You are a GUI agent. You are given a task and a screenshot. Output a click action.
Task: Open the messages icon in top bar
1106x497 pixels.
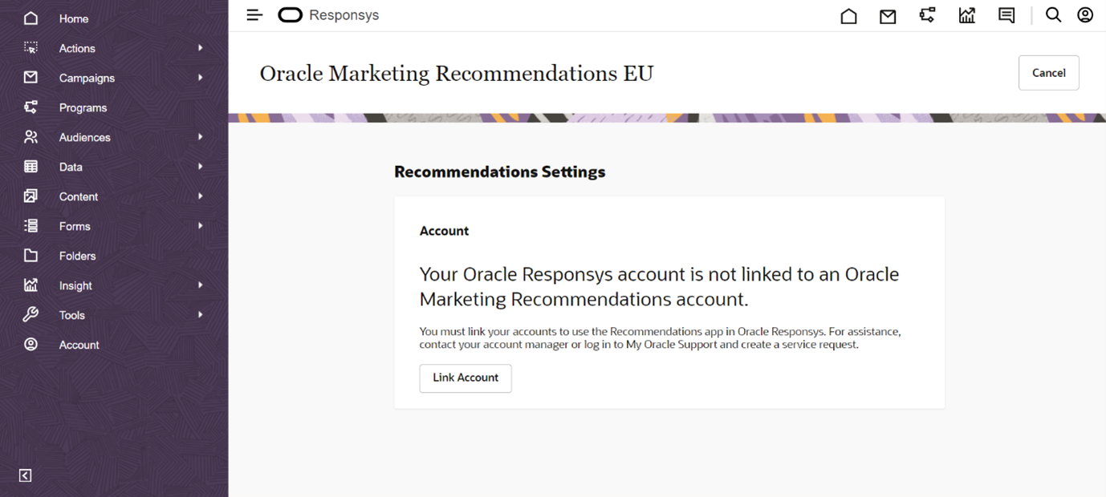(x=1006, y=15)
